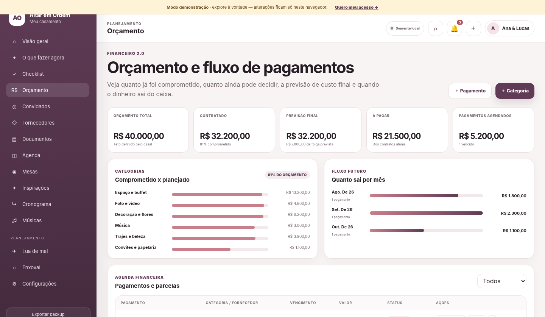Click the Configurações gear icon

[x=14, y=284]
